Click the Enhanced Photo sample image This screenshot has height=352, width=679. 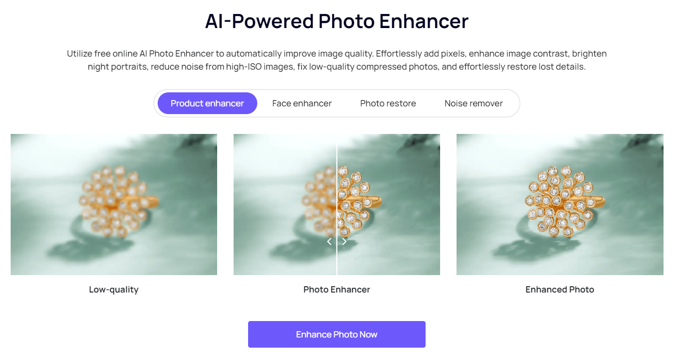pos(560,205)
